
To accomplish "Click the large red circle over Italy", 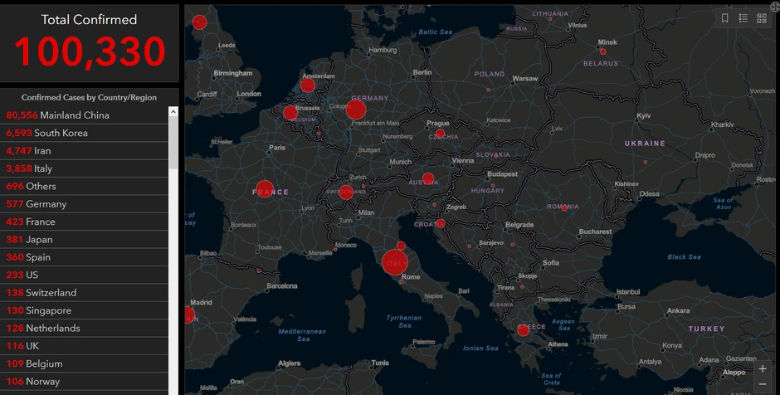I will tap(395, 262).
